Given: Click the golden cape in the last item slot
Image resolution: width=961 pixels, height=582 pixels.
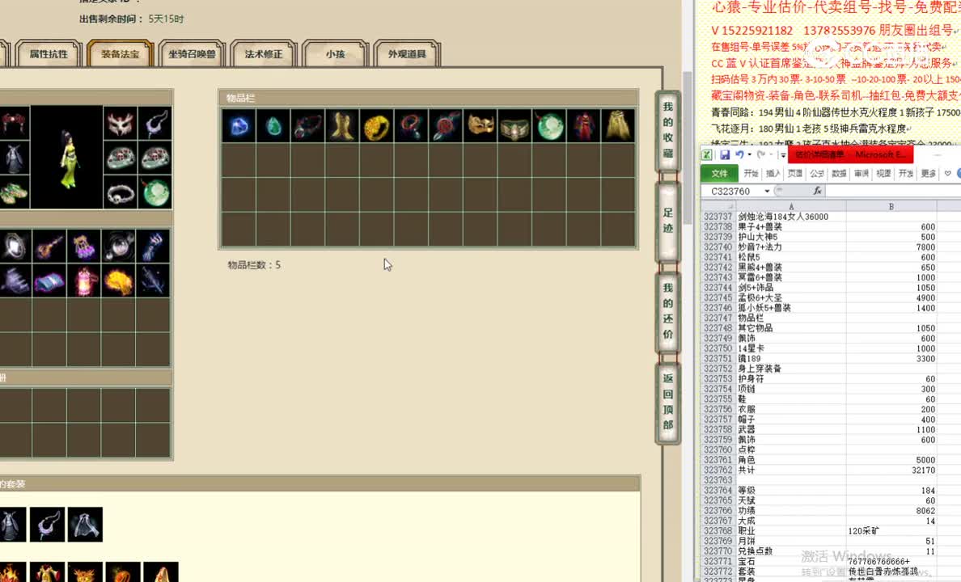Looking at the screenshot, I should pos(616,128).
